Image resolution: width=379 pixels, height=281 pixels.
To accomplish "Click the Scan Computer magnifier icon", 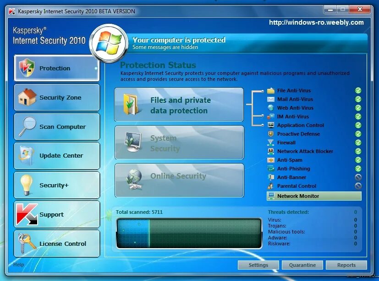I will [28, 126].
